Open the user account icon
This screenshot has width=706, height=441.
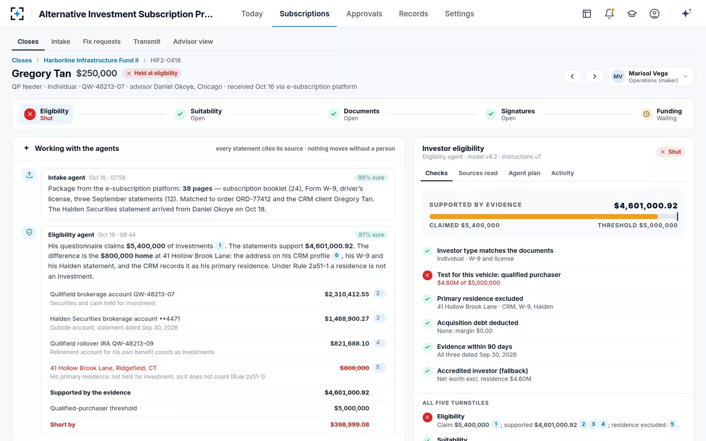[x=655, y=14]
